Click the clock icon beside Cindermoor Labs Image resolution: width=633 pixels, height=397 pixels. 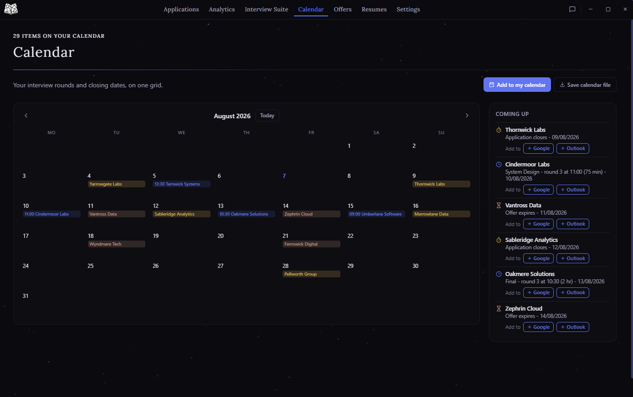pyautogui.click(x=499, y=165)
